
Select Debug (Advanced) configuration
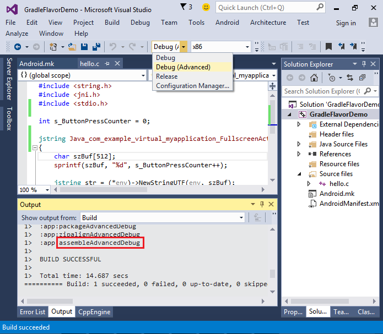(192, 67)
